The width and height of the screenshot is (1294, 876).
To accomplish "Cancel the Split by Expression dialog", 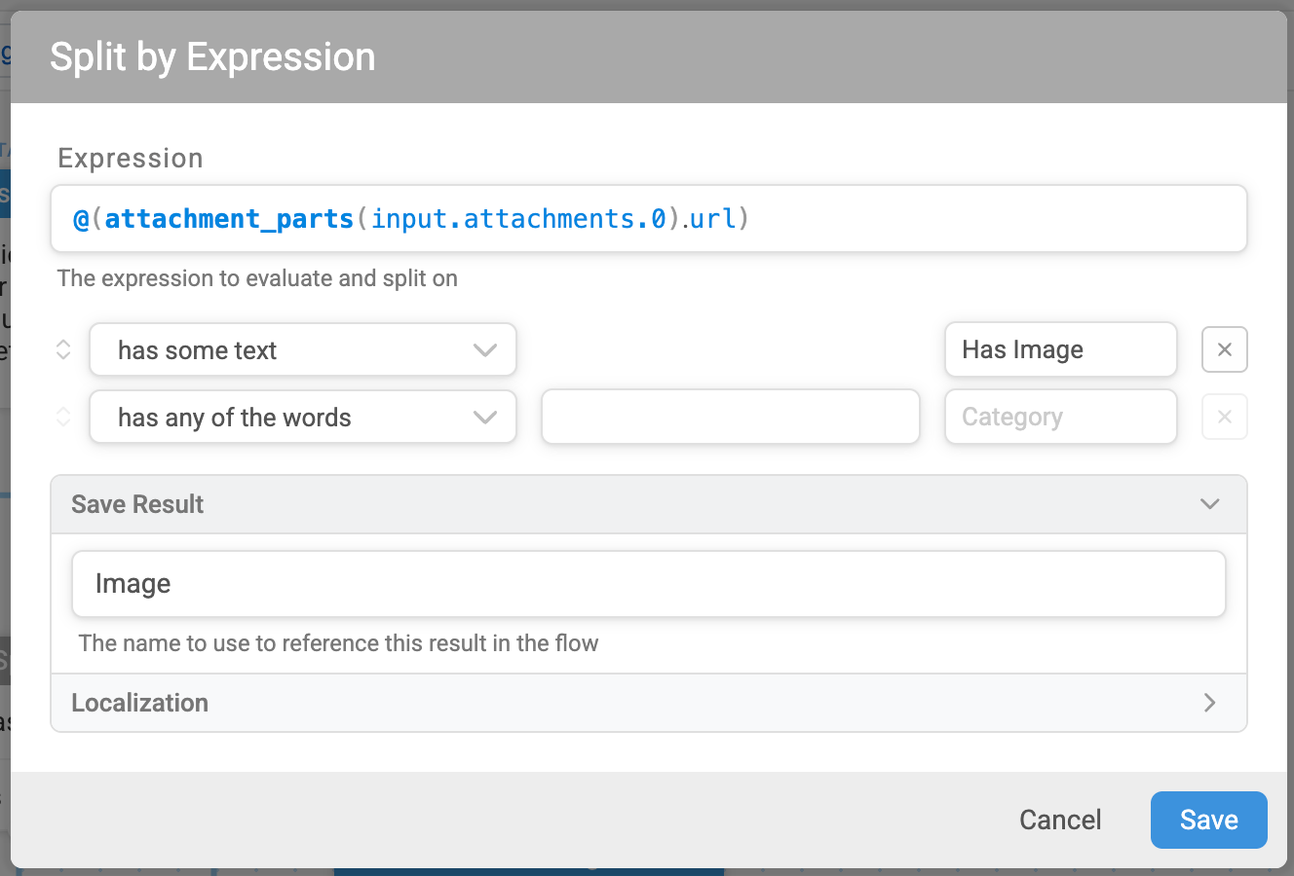I will coord(1060,820).
